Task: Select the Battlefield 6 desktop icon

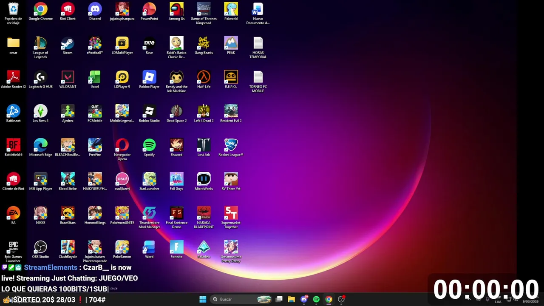Action: (x=13, y=148)
